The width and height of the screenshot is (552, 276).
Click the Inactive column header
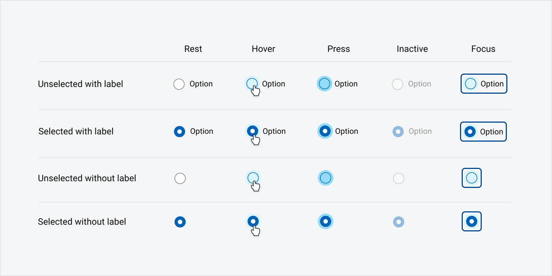tap(412, 49)
